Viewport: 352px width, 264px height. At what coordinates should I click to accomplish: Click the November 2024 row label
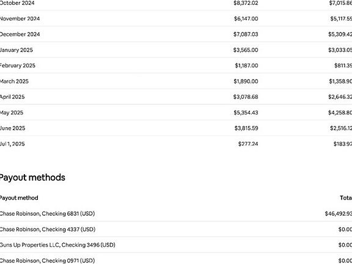(x=20, y=18)
